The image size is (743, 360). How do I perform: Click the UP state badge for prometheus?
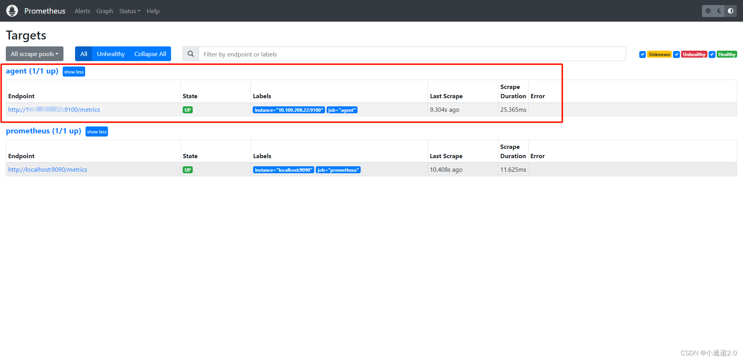188,170
